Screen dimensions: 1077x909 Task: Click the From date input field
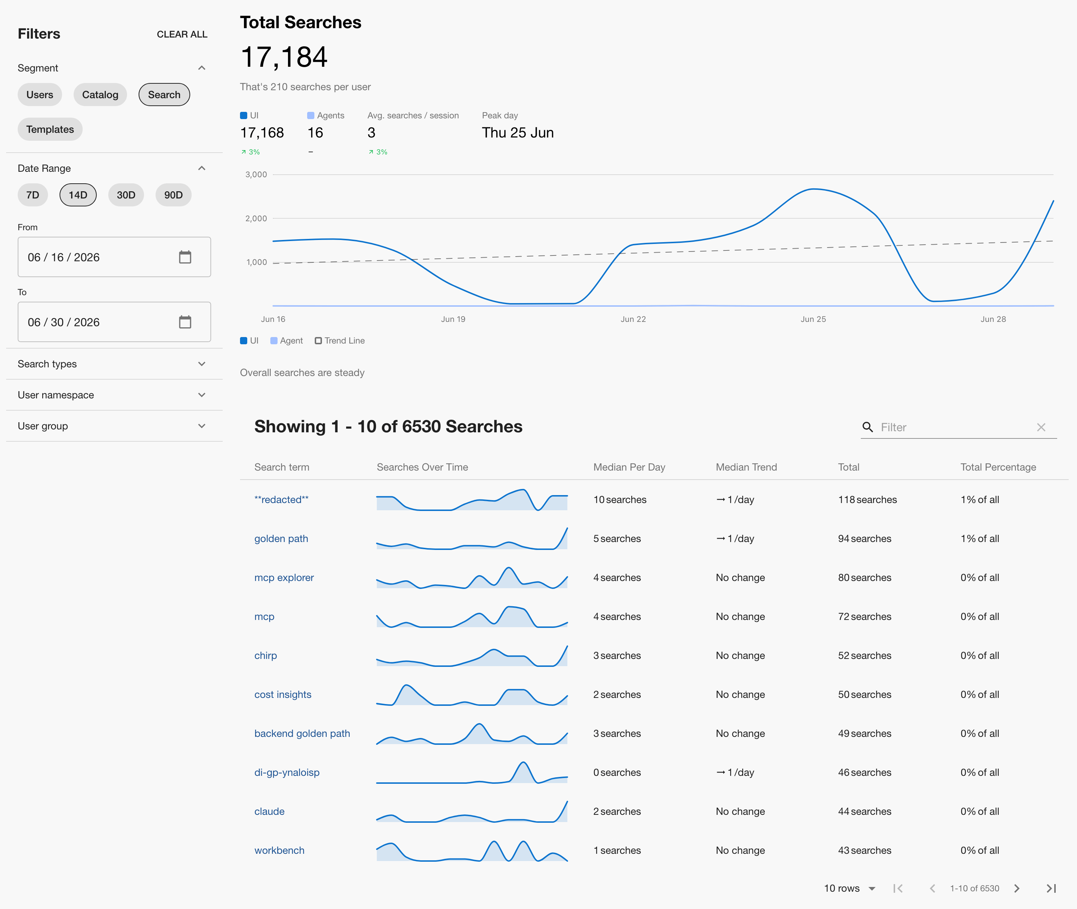[114, 257]
